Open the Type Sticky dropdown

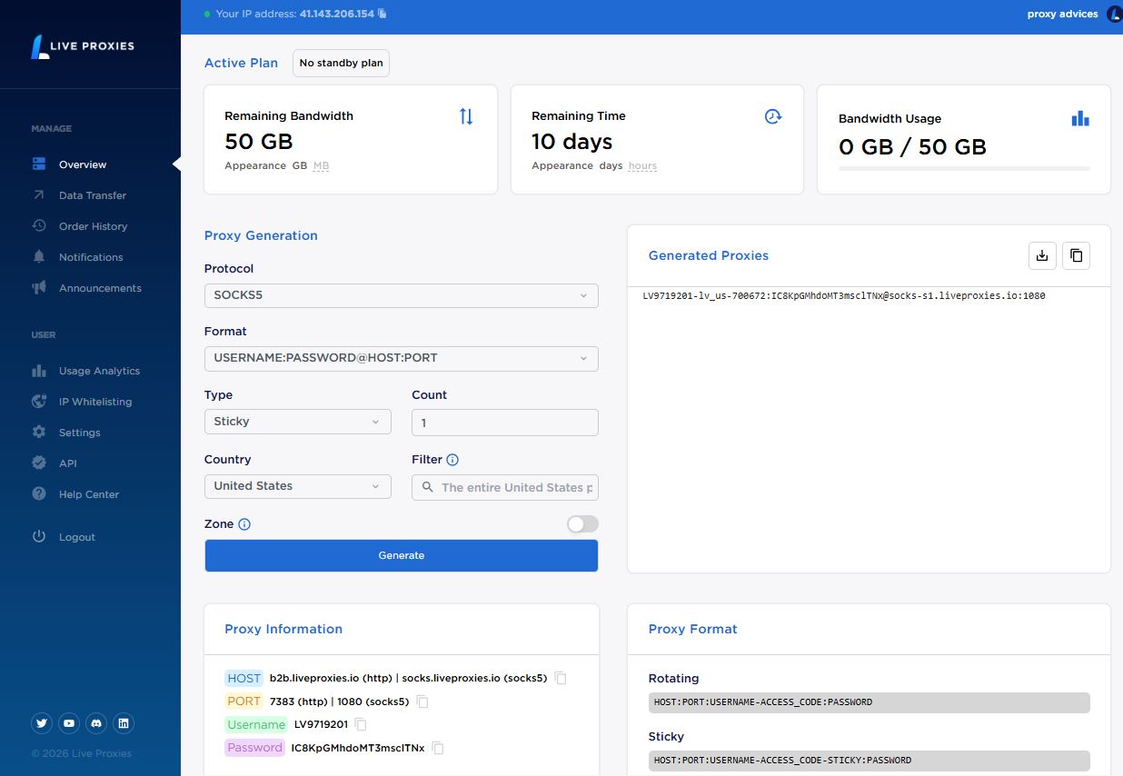[298, 422]
